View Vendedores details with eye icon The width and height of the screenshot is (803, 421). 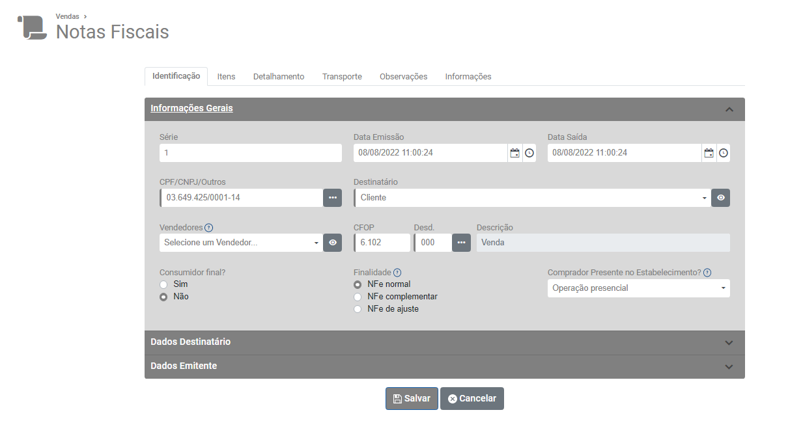click(332, 243)
